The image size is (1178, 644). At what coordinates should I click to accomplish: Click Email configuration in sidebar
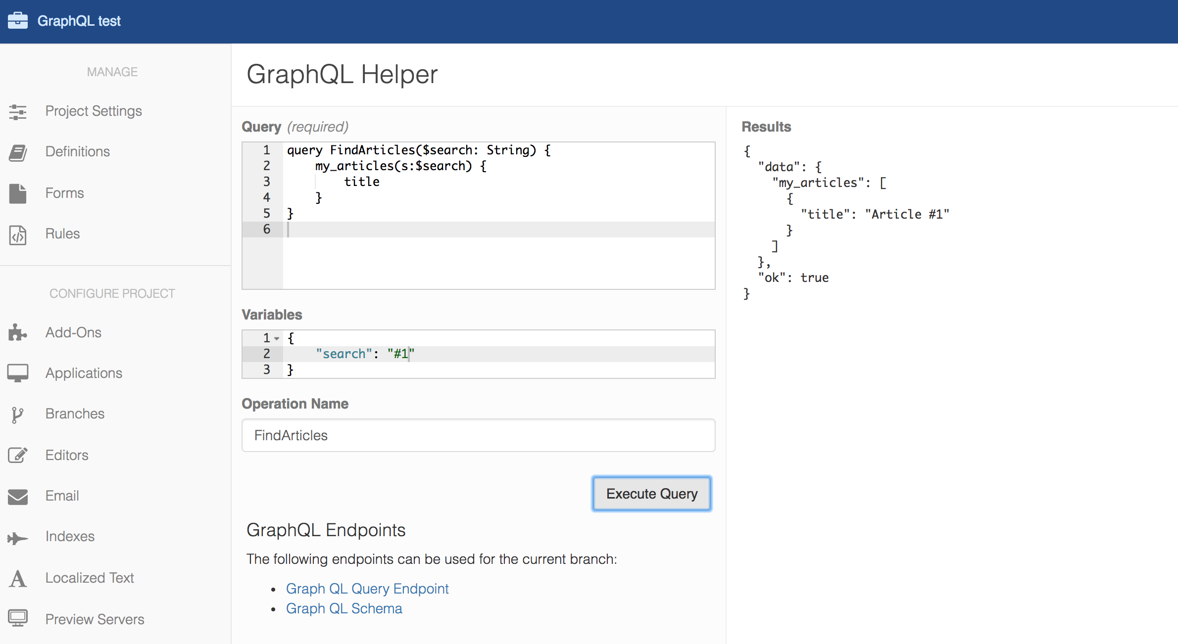(x=63, y=496)
